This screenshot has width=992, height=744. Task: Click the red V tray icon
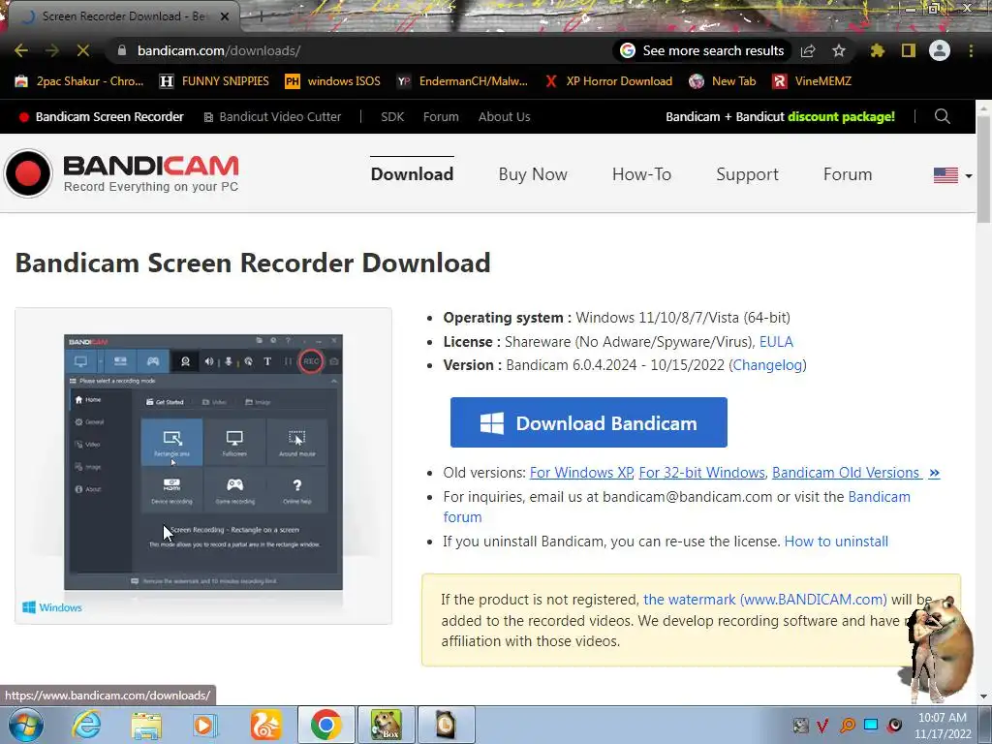pyautogui.click(x=822, y=725)
